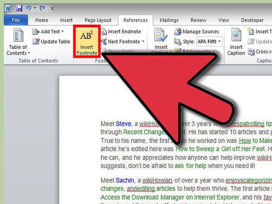Click the Cross-reference icon
Viewport: 272px width, 204px height.
251,52
